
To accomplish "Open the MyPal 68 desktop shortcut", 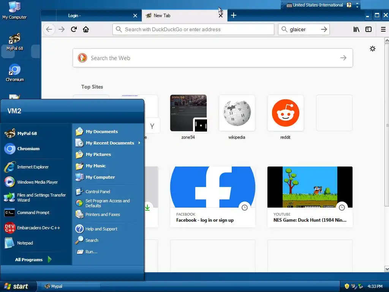I will [x=15, y=42].
